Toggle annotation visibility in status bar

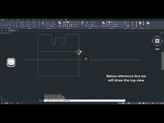[x=143, y=103]
